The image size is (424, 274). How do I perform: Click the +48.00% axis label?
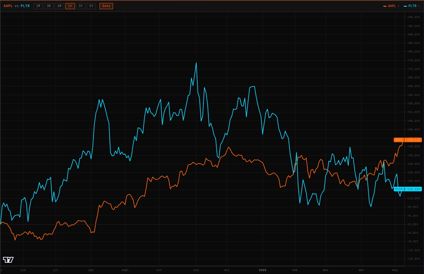click(414, 121)
